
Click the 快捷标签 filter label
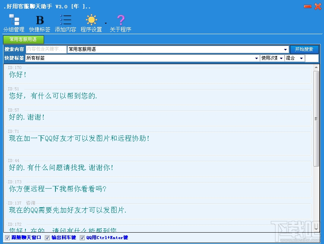pyautogui.click(x=14, y=58)
